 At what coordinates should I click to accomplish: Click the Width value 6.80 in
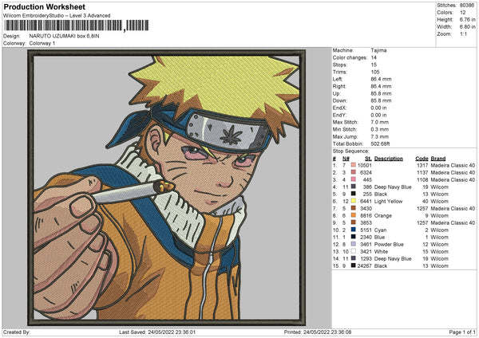467,27
